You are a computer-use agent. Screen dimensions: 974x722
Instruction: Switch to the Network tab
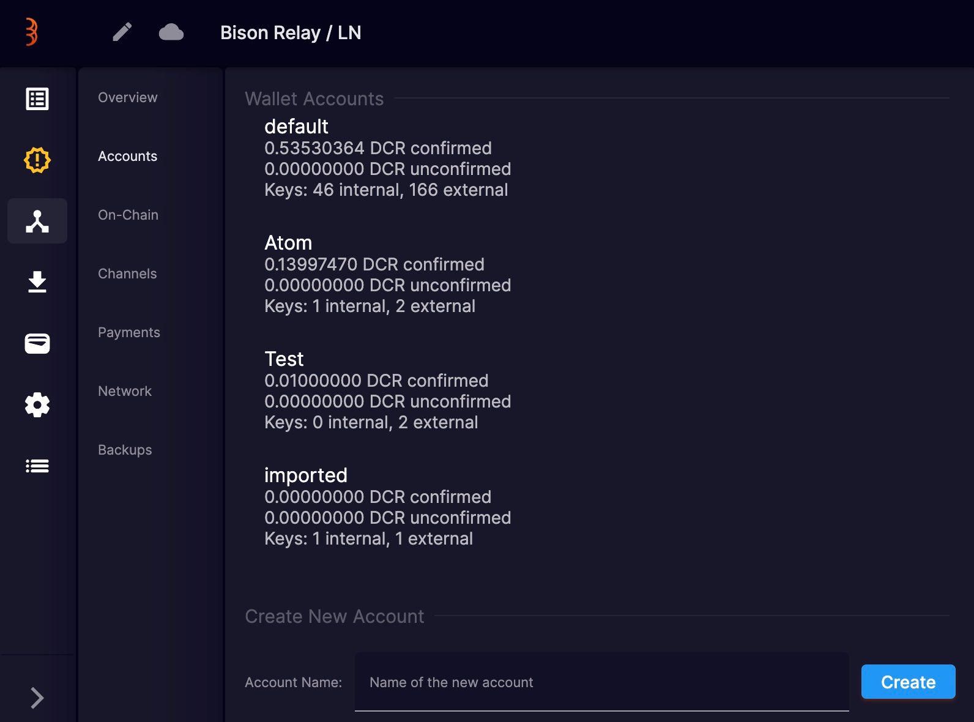tap(125, 391)
